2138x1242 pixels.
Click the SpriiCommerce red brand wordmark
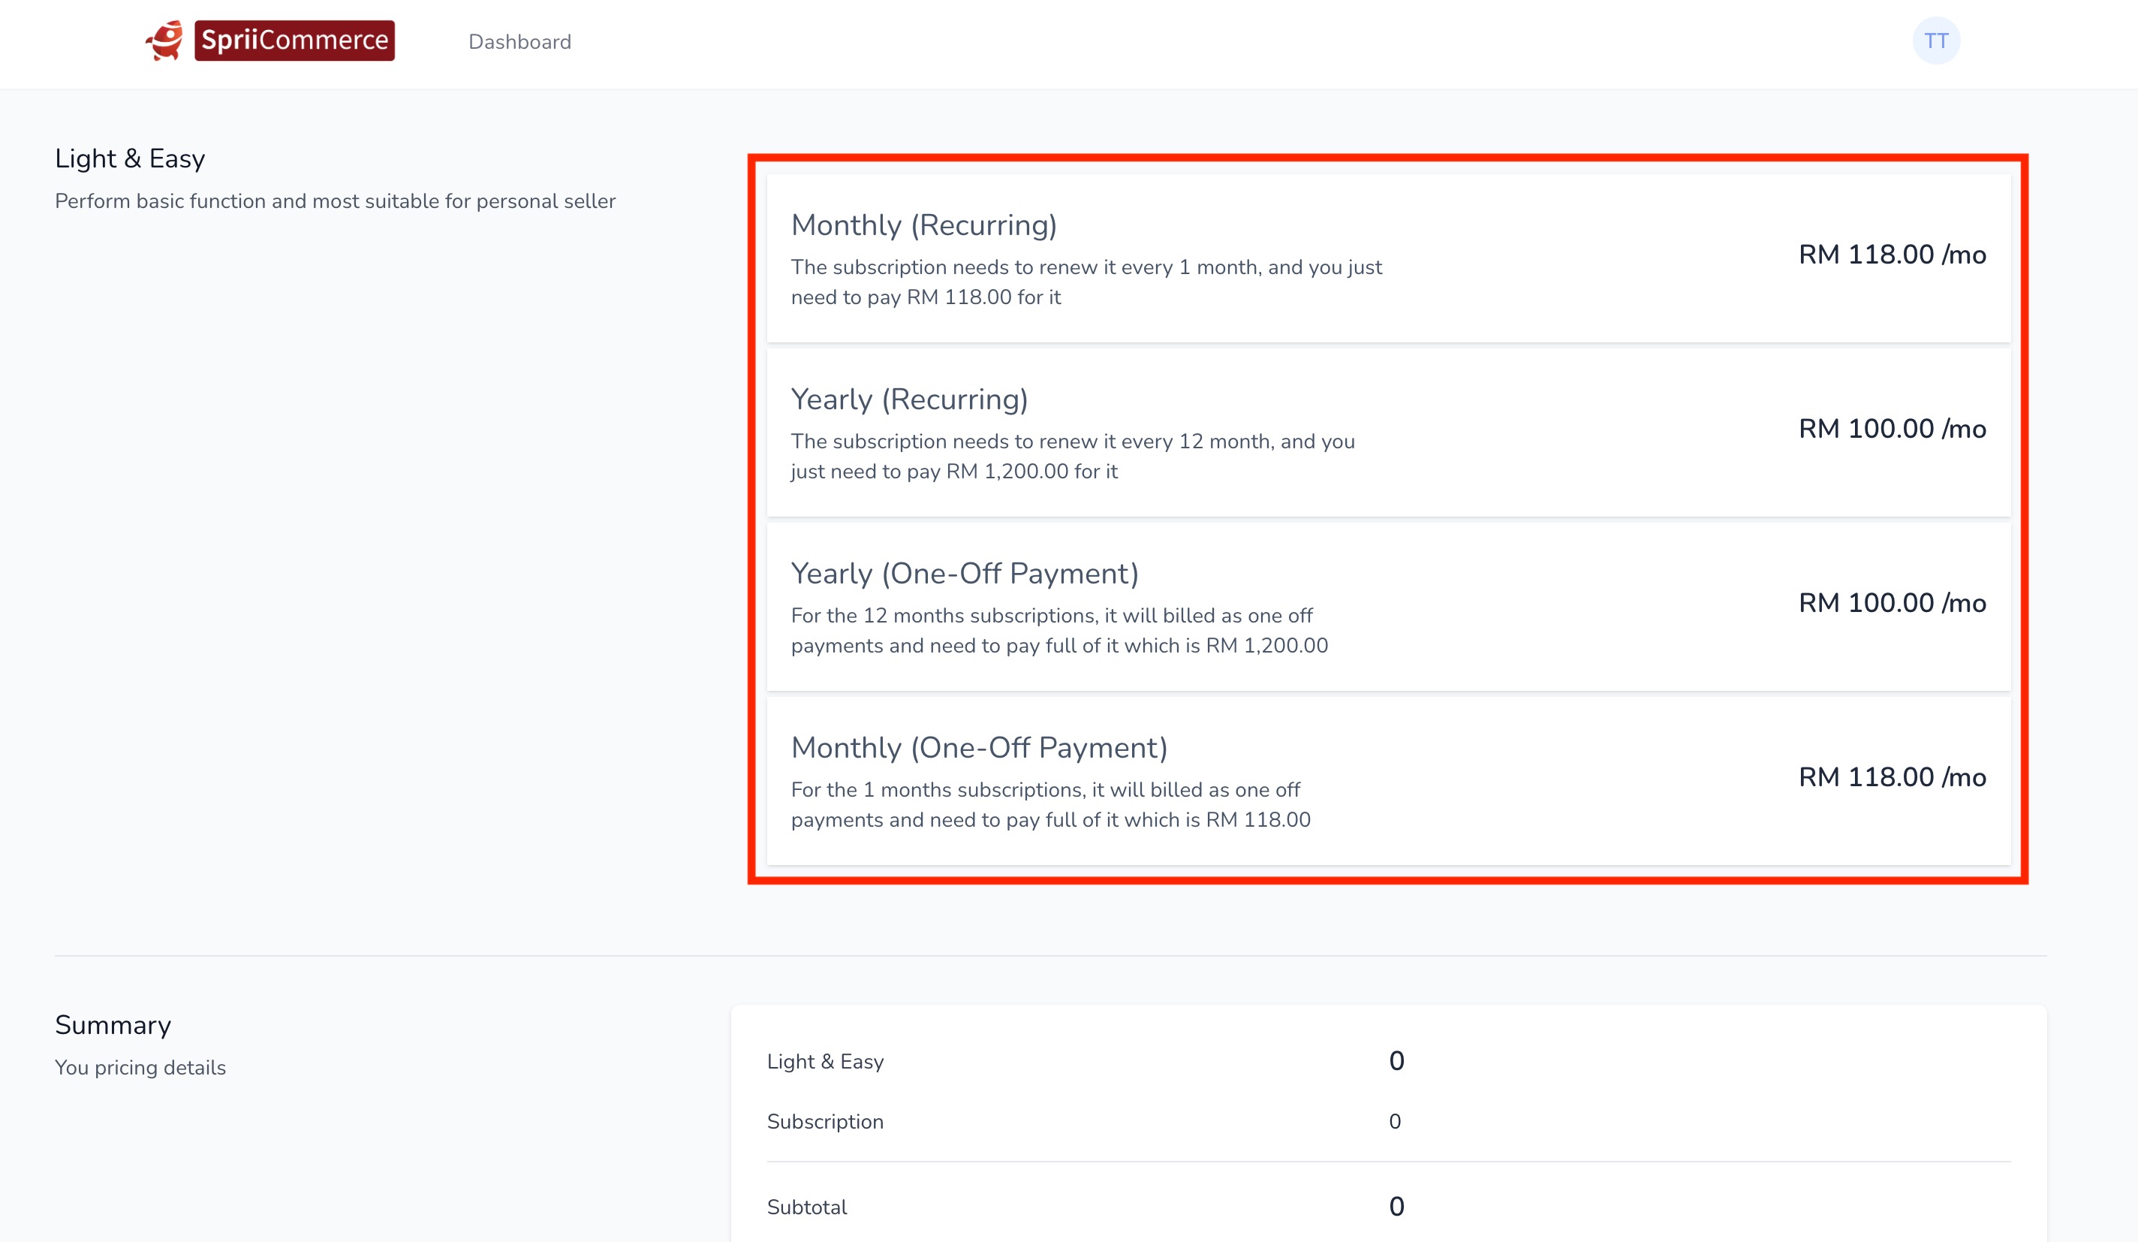pyautogui.click(x=294, y=41)
